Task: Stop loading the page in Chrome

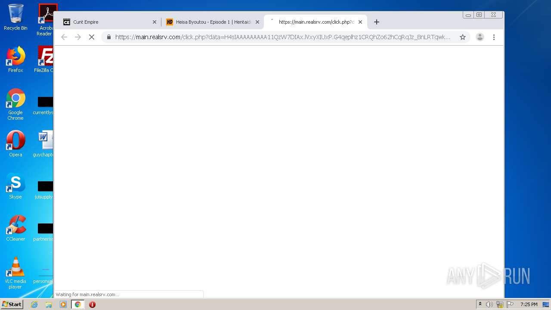Action: click(91, 37)
